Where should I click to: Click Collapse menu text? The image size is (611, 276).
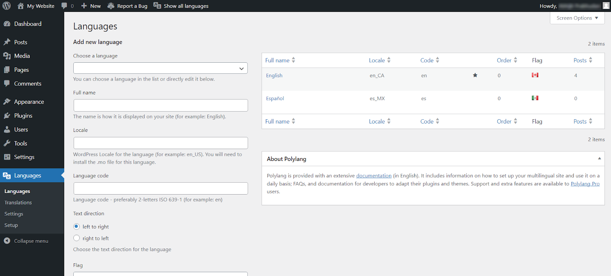point(31,241)
